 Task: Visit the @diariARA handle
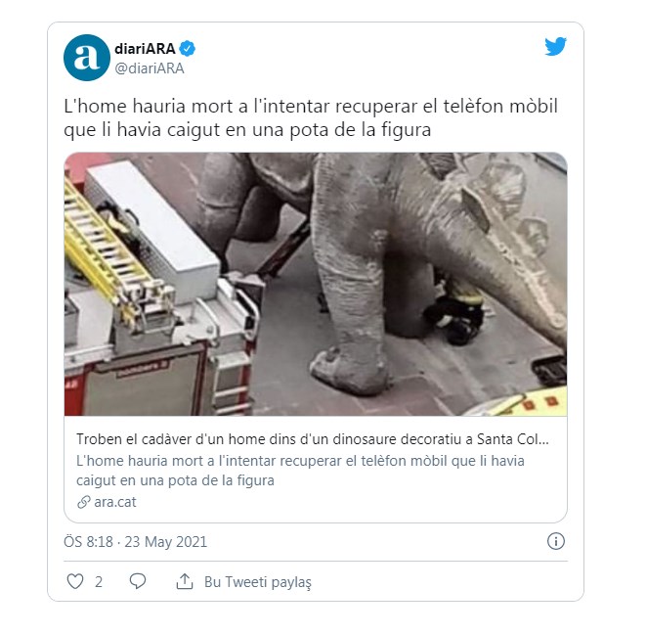pyautogui.click(x=150, y=68)
